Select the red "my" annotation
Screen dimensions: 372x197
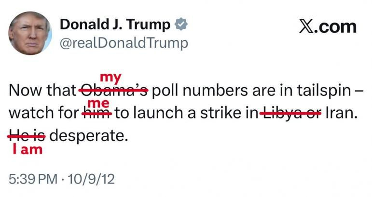tap(111, 78)
